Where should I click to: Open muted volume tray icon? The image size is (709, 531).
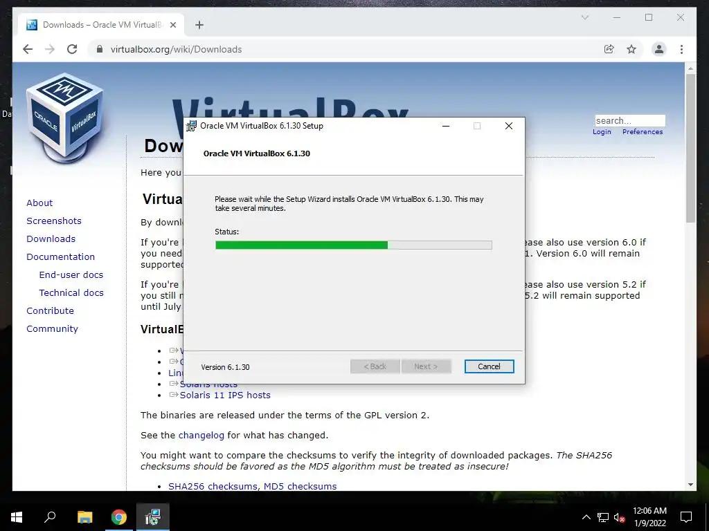(619, 517)
